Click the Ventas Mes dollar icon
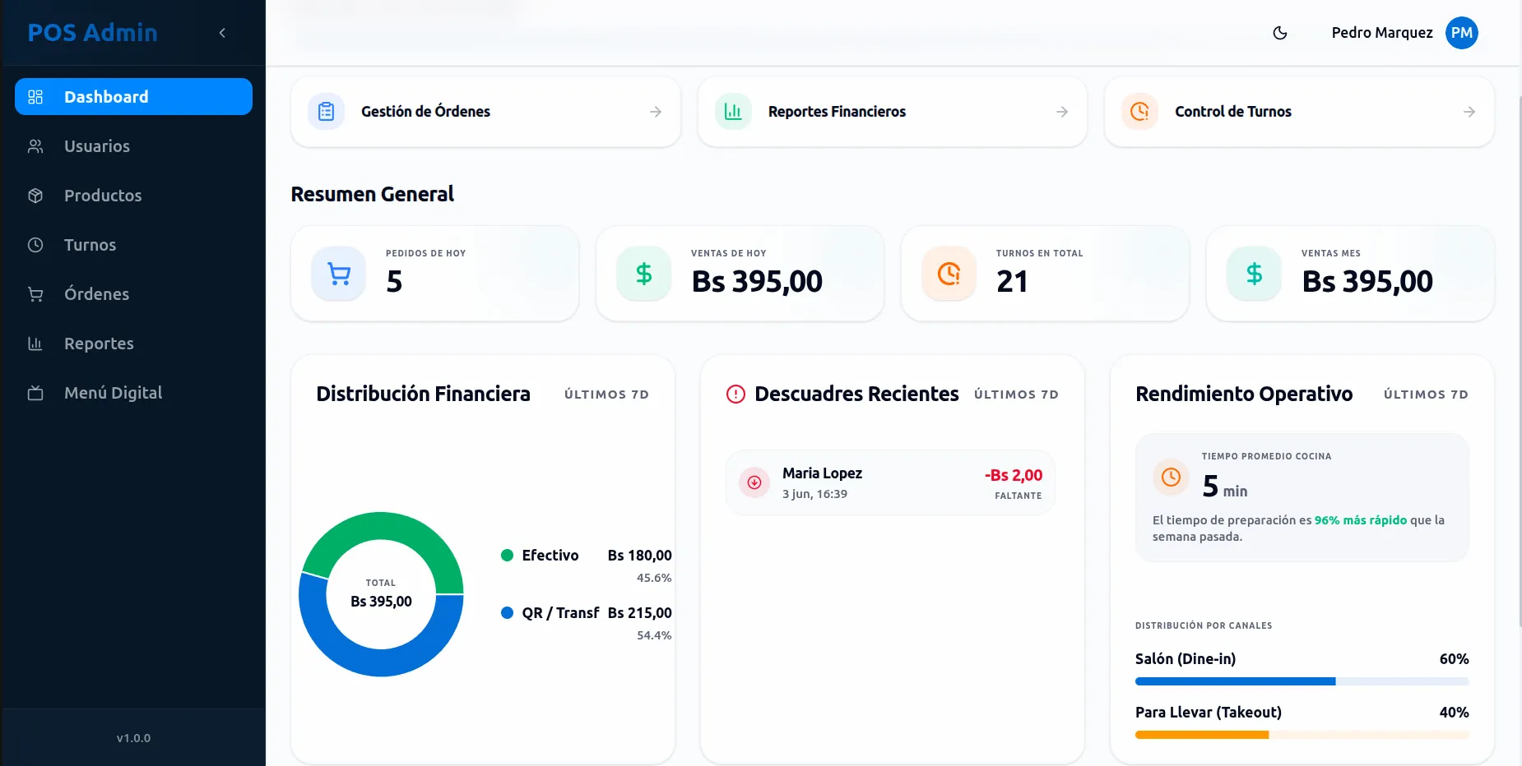Image resolution: width=1522 pixels, height=766 pixels. click(1255, 274)
